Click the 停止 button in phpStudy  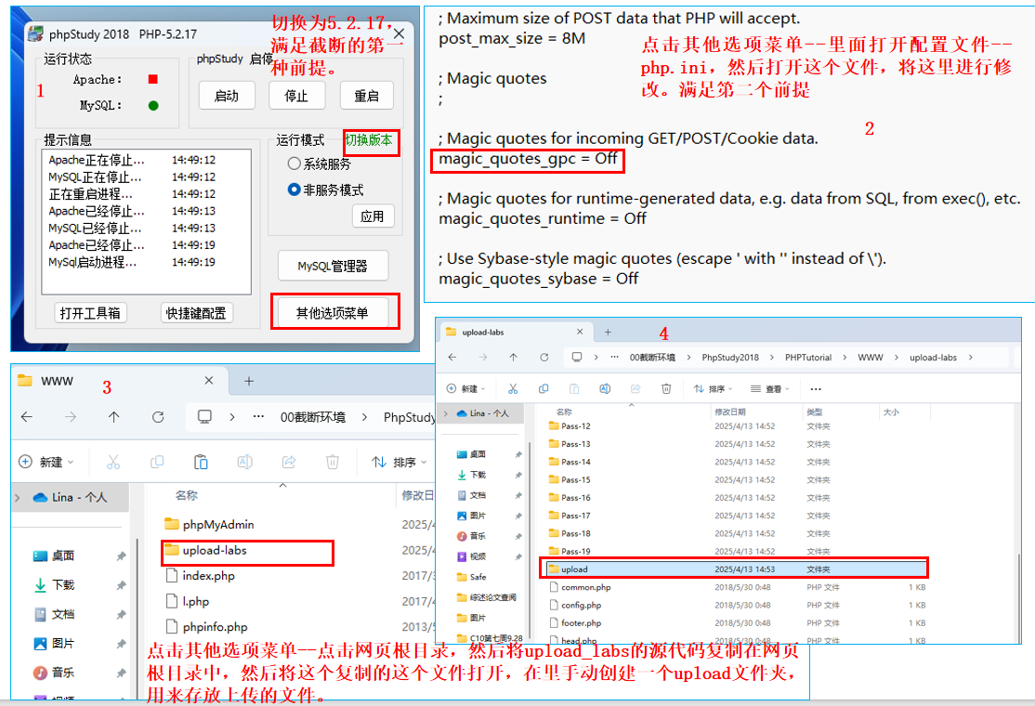296,96
